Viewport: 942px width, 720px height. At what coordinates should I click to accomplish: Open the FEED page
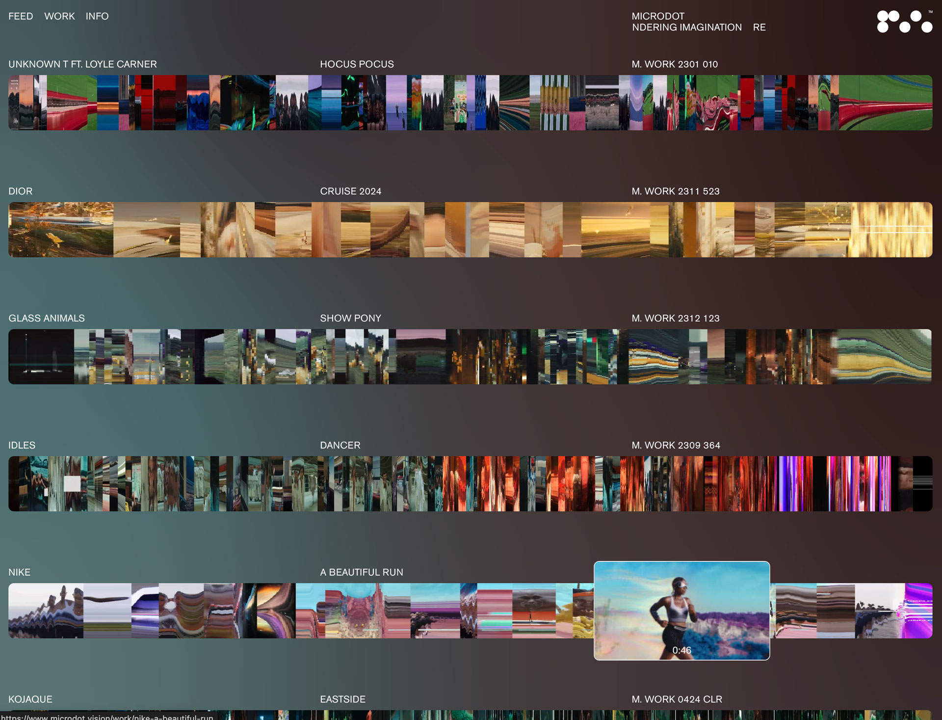[x=21, y=16]
